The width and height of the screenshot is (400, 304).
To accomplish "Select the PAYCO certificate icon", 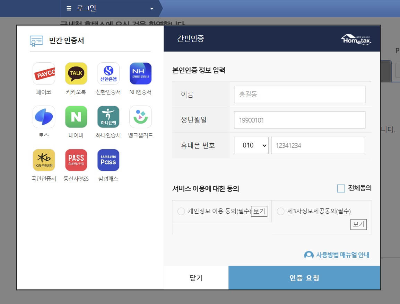I will point(44,73).
